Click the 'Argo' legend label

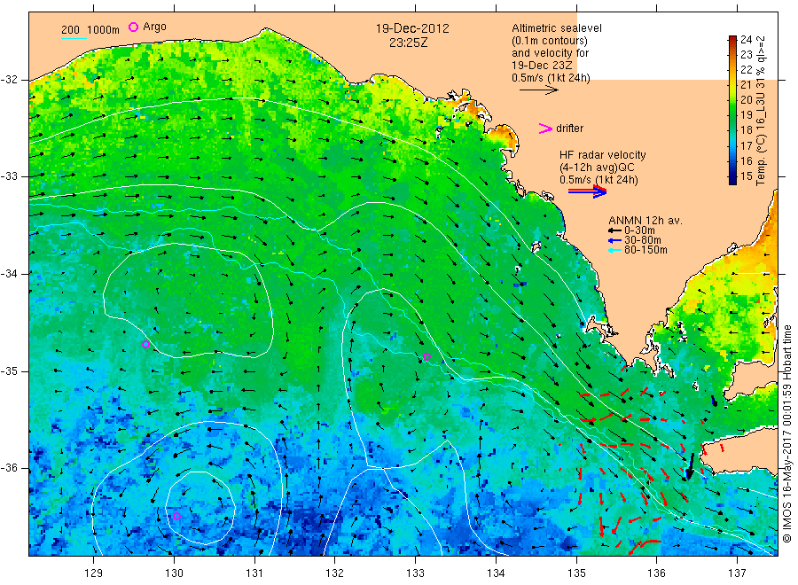pos(154,27)
